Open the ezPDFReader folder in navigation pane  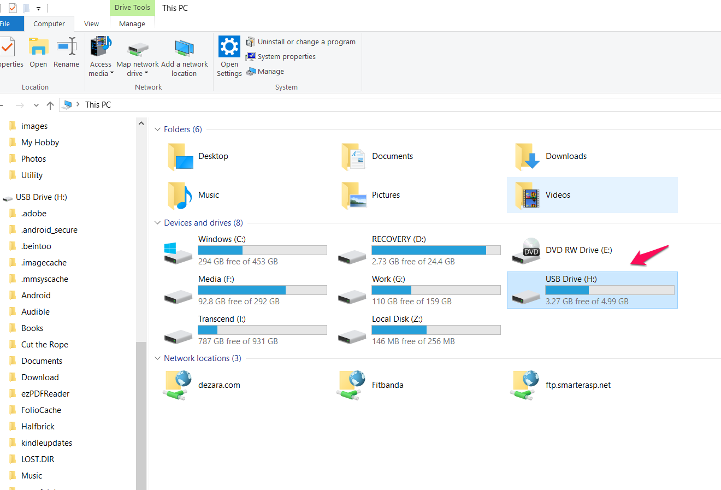click(45, 394)
